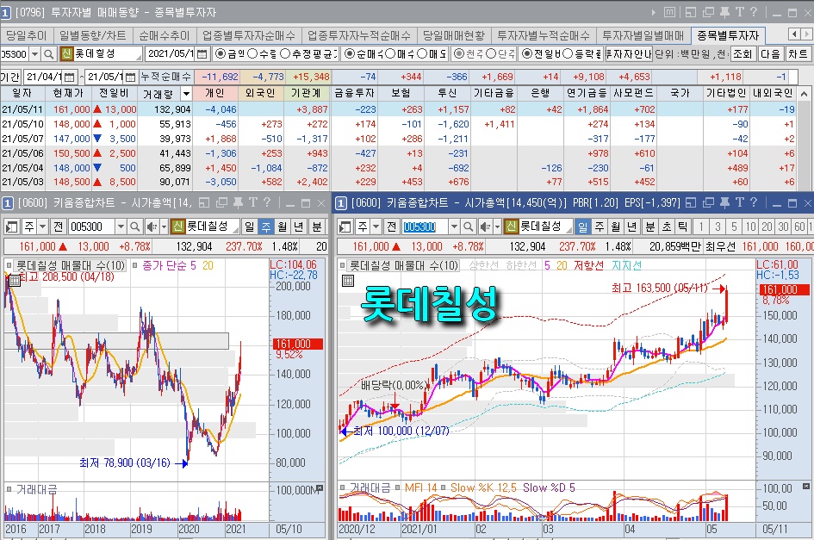Open the 거래량 column dropdown arrow
The width and height of the screenshot is (814, 540).
pos(186,94)
